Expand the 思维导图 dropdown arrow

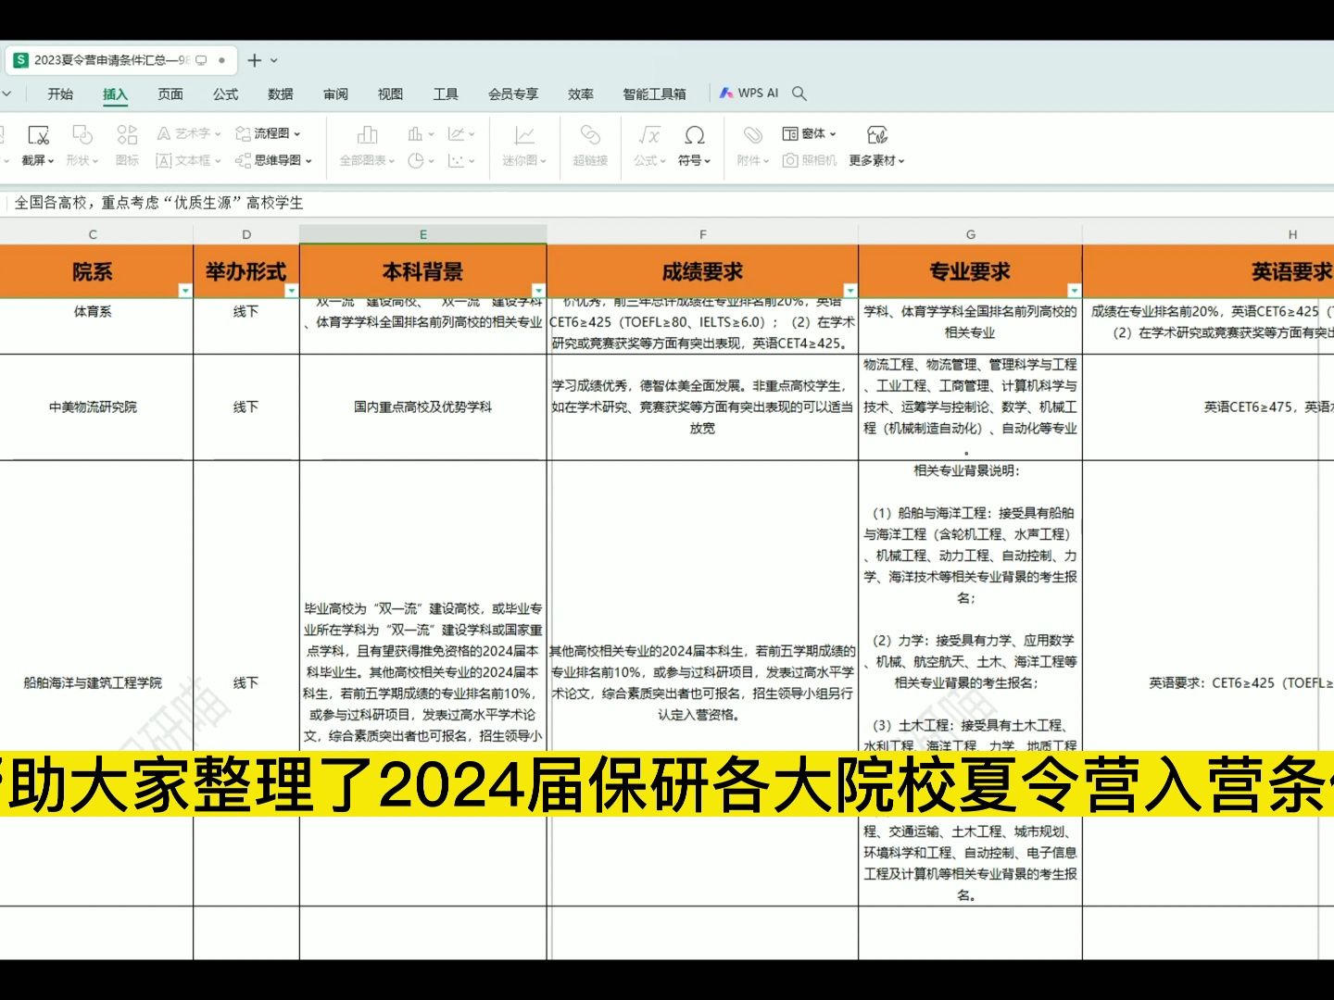click(308, 161)
